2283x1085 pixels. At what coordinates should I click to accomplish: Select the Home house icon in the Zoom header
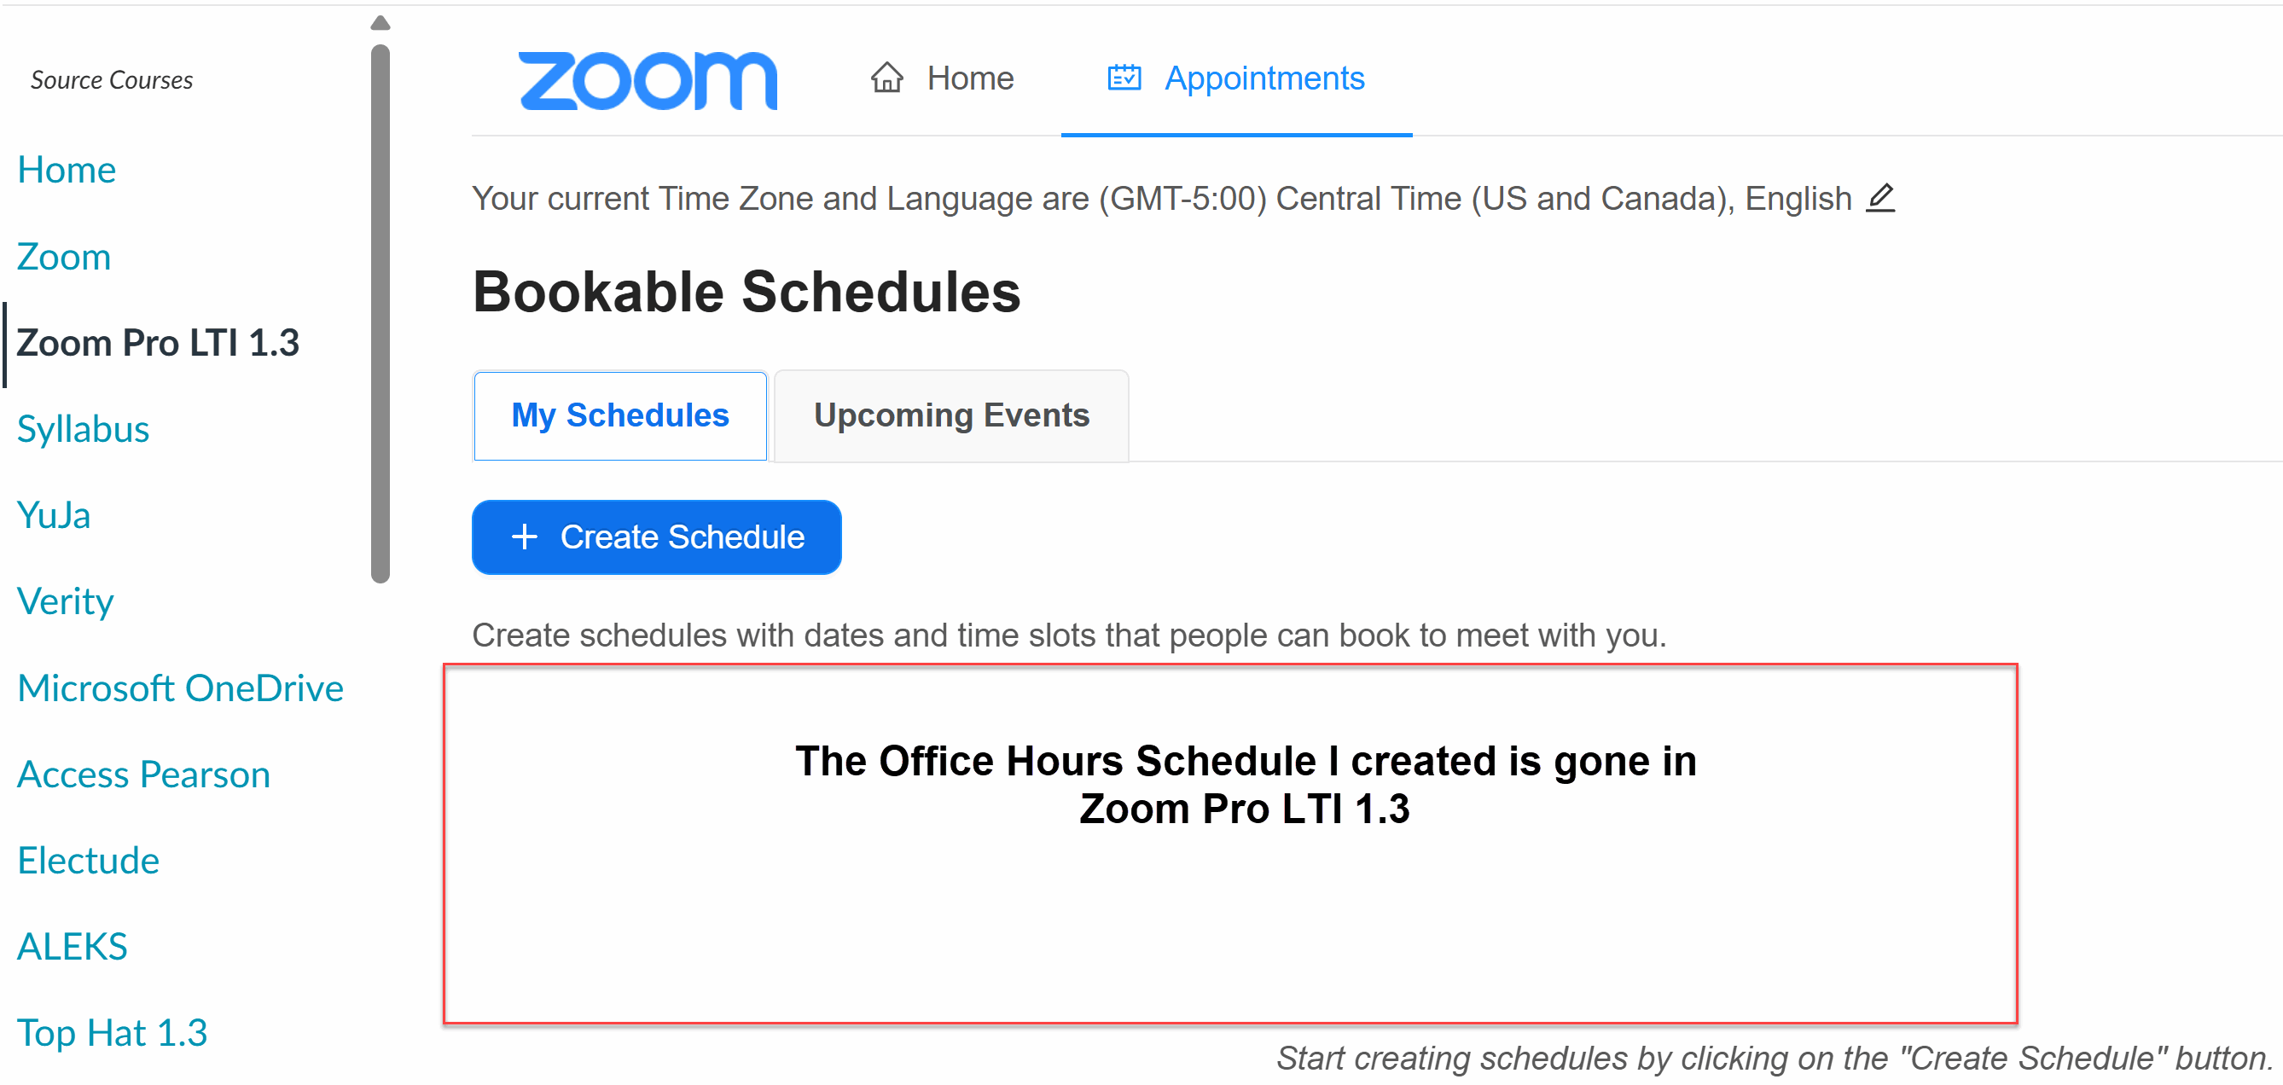point(886,78)
